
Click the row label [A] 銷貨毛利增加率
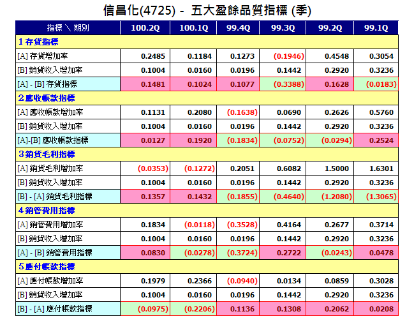click(50, 169)
